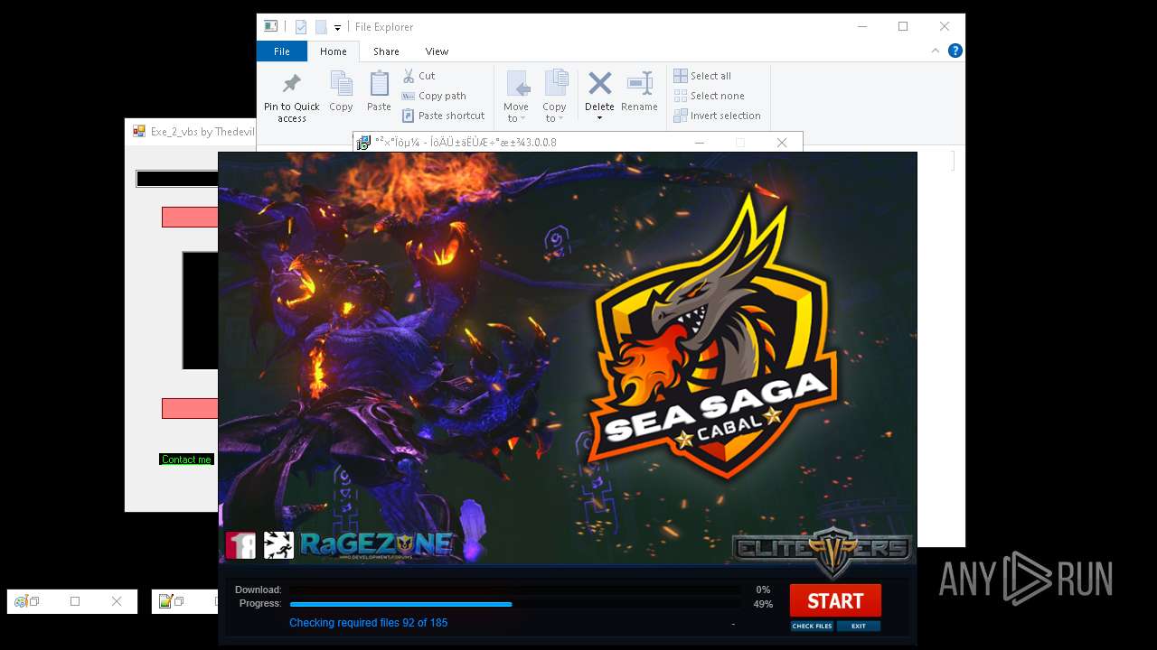Click the notepad icon on second minimized window
Viewport: 1157px width, 650px height.
coord(165,601)
